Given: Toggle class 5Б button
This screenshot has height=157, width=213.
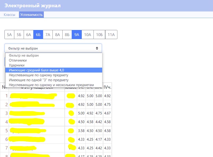Looking at the screenshot, I should point(19,35).
